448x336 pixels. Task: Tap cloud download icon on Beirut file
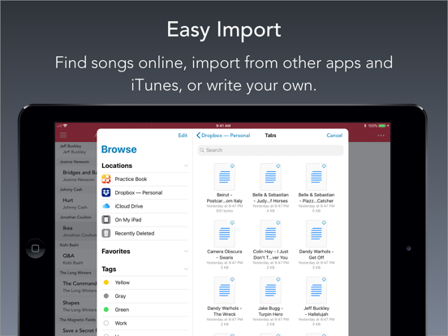232,166
